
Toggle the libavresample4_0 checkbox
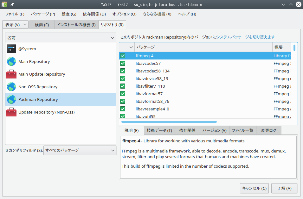[x=123, y=109]
